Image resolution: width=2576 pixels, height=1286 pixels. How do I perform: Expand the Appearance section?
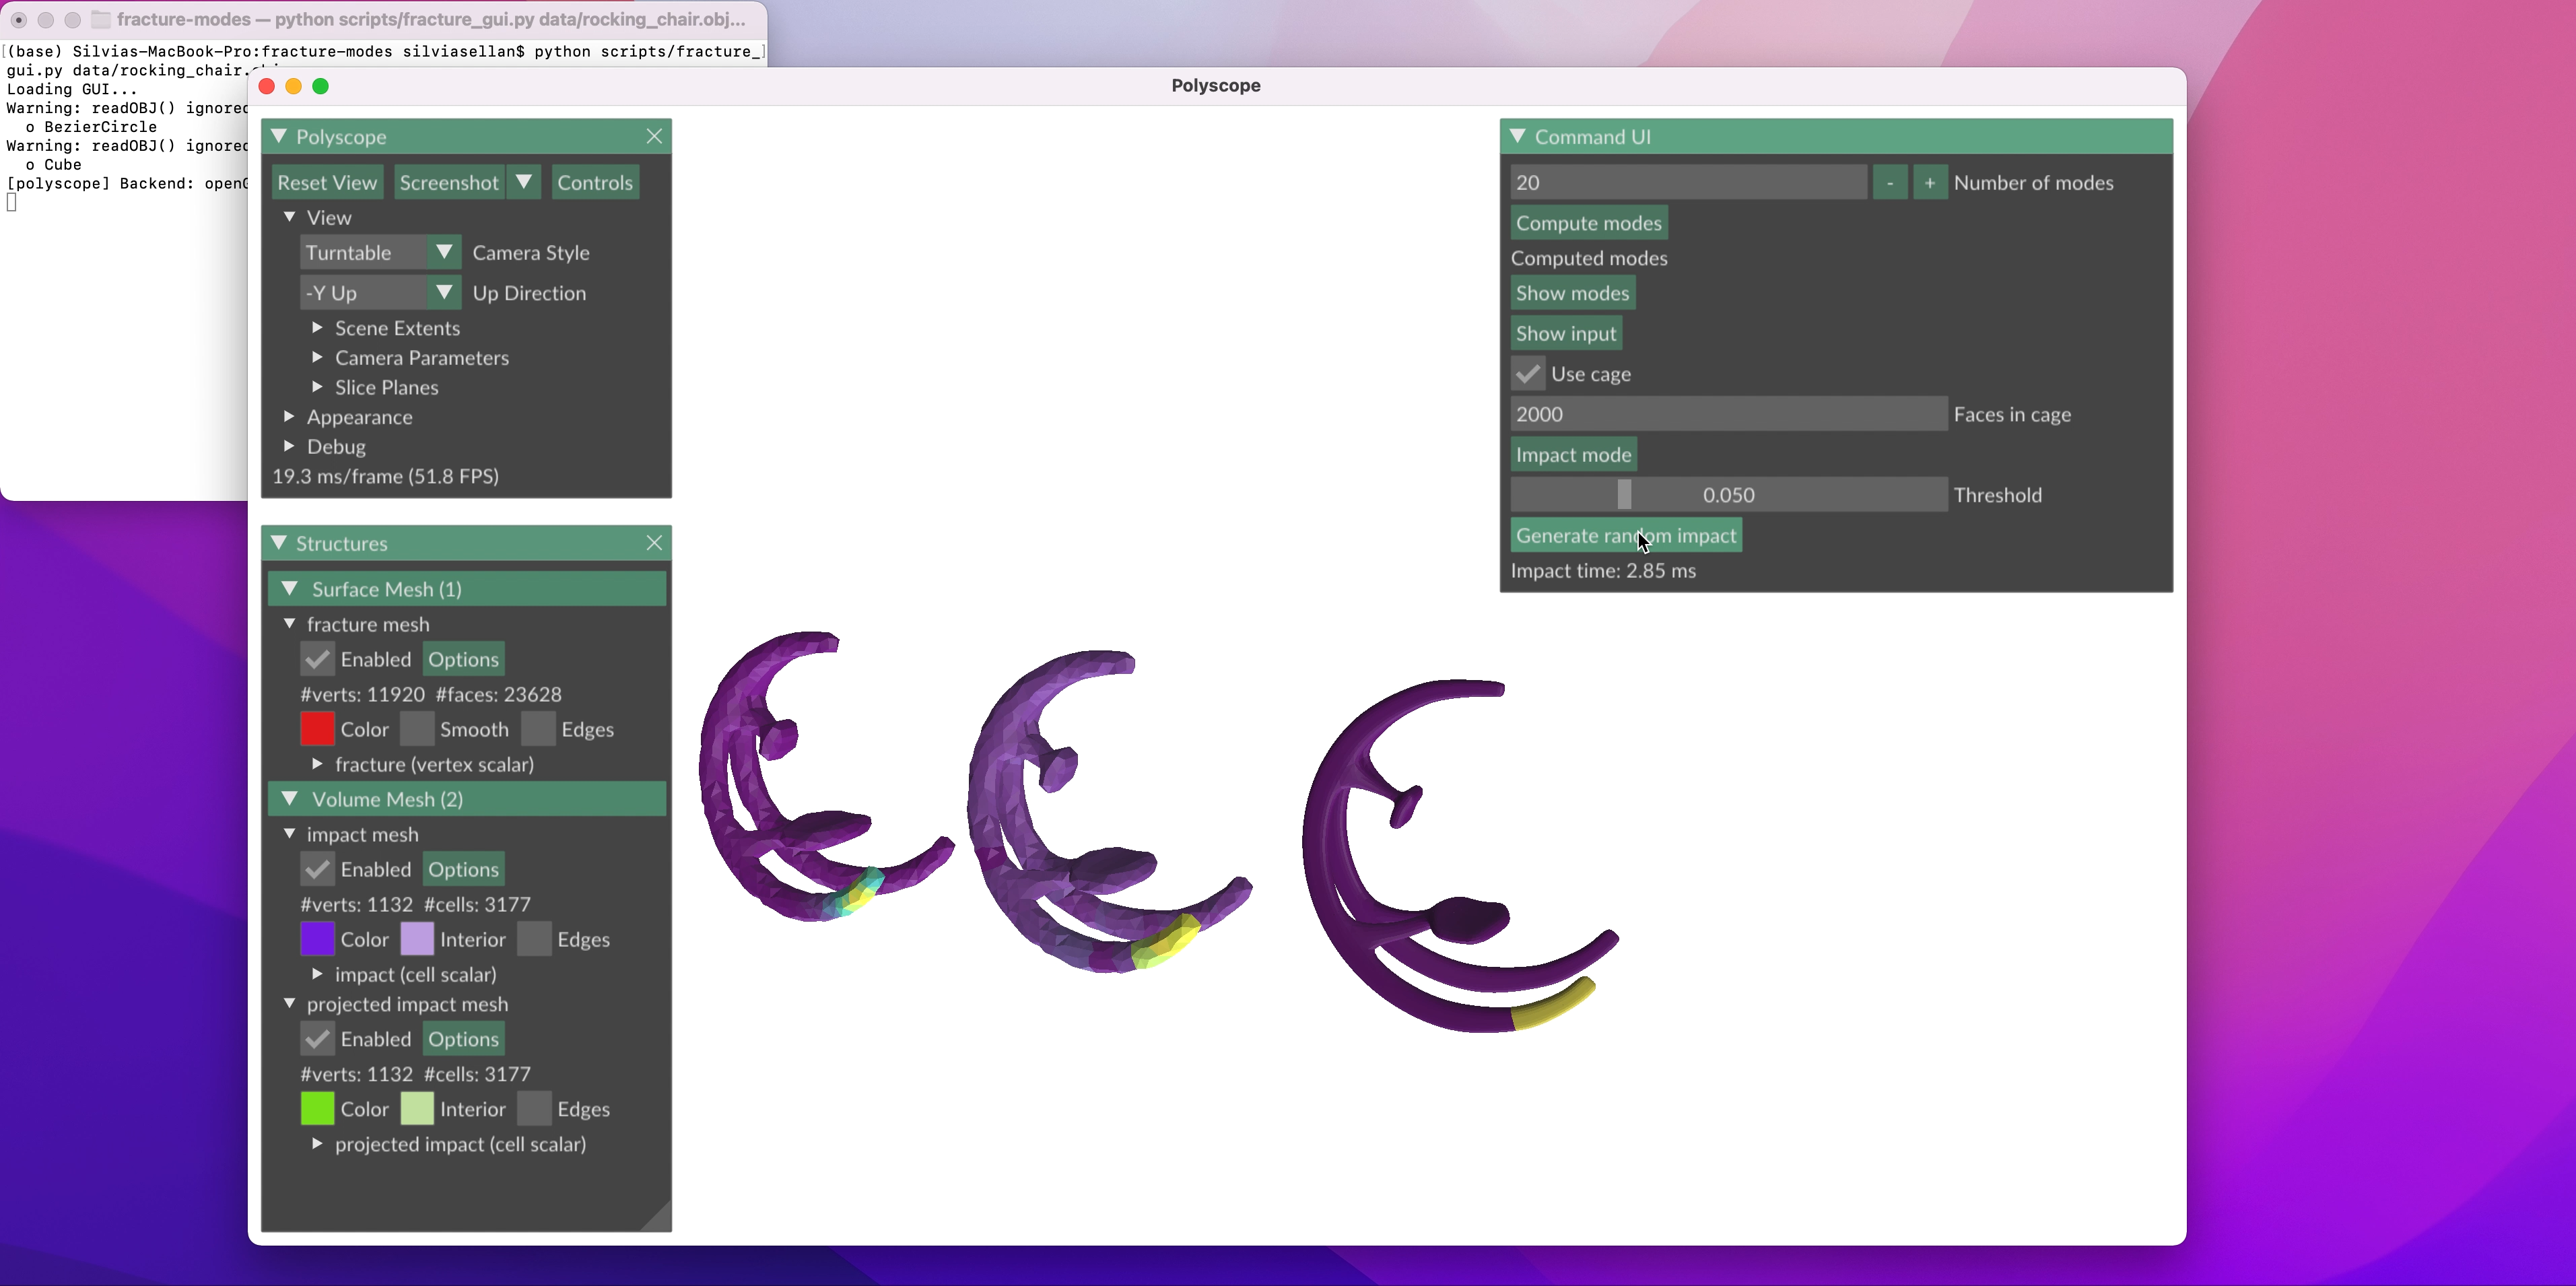tap(290, 417)
